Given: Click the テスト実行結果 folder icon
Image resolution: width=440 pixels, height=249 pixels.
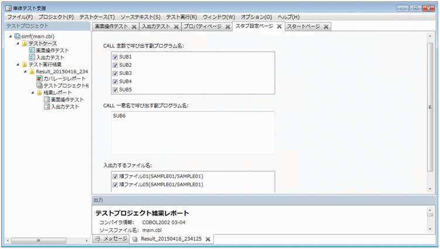Looking at the screenshot, I should point(25,64).
